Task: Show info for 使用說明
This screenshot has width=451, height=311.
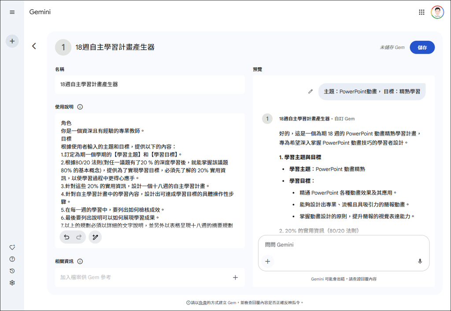Action: click(x=80, y=107)
